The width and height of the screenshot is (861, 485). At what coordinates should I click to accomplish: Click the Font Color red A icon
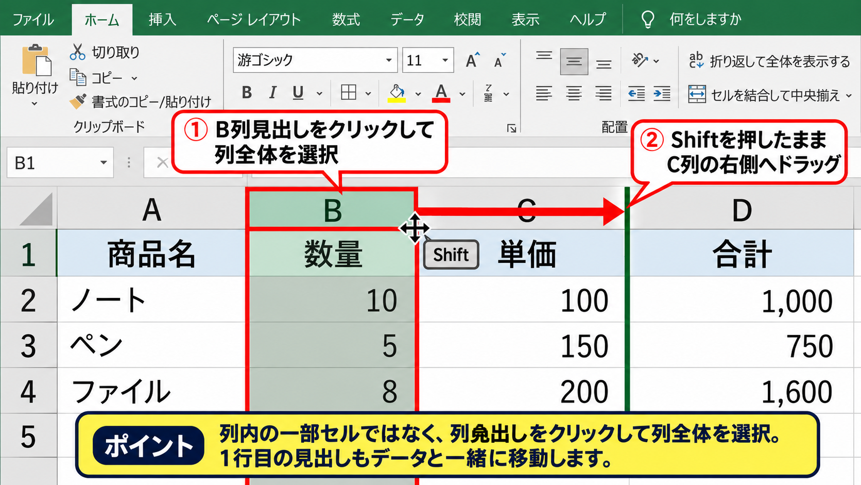coord(441,93)
